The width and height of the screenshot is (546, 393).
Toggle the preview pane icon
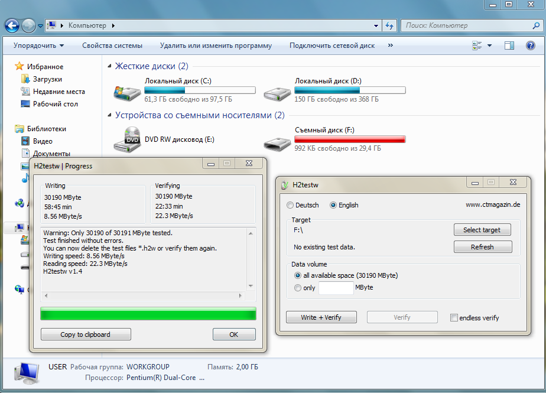click(509, 46)
